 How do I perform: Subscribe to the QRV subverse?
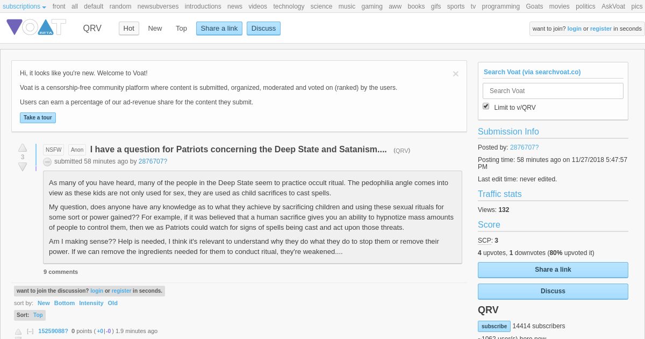click(x=494, y=326)
